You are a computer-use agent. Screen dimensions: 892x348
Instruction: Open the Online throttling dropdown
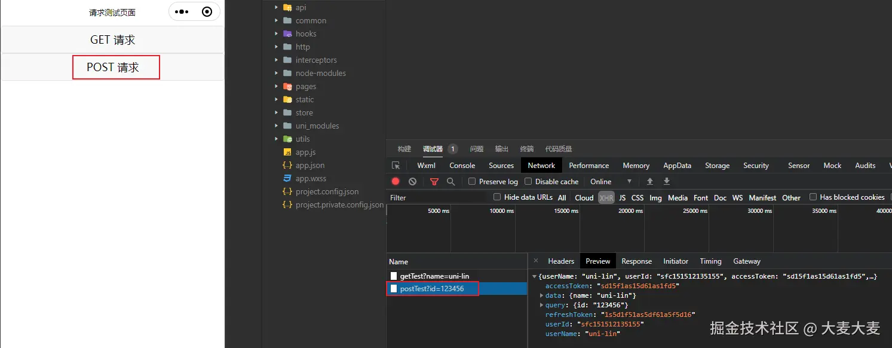pyautogui.click(x=611, y=182)
